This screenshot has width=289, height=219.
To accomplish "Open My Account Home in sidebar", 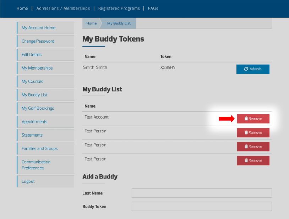I will [x=38, y=28].
